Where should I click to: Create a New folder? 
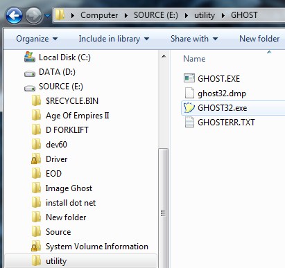click(x=259, y=39)
